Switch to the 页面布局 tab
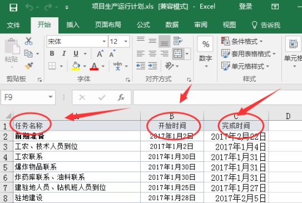Viewport: 302px width, 203px height. pos(108,25)
